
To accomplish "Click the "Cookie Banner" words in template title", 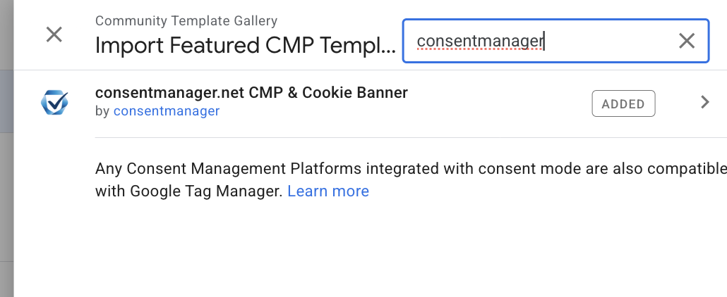I will (x=355, y=92).
